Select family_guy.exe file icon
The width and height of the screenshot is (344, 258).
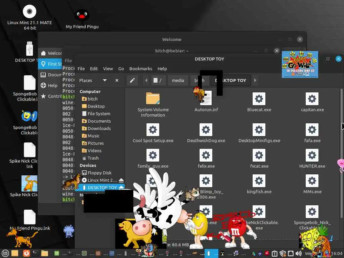coord(153,155)
